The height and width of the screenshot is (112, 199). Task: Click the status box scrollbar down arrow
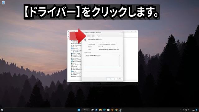pyautogui.click(x=119, y=66)
